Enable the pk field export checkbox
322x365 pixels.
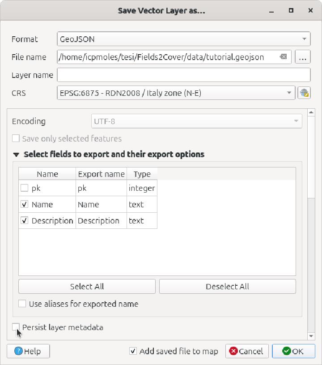pos(25,188)
